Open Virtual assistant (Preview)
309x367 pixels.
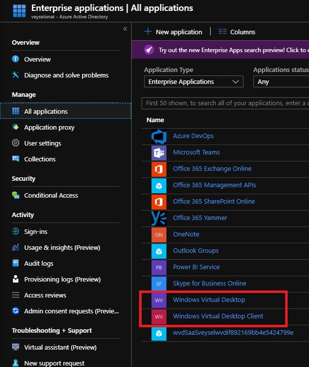pos(60,347)
